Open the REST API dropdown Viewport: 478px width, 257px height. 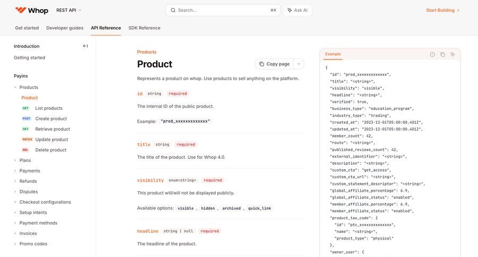click(x=69, y=11)
